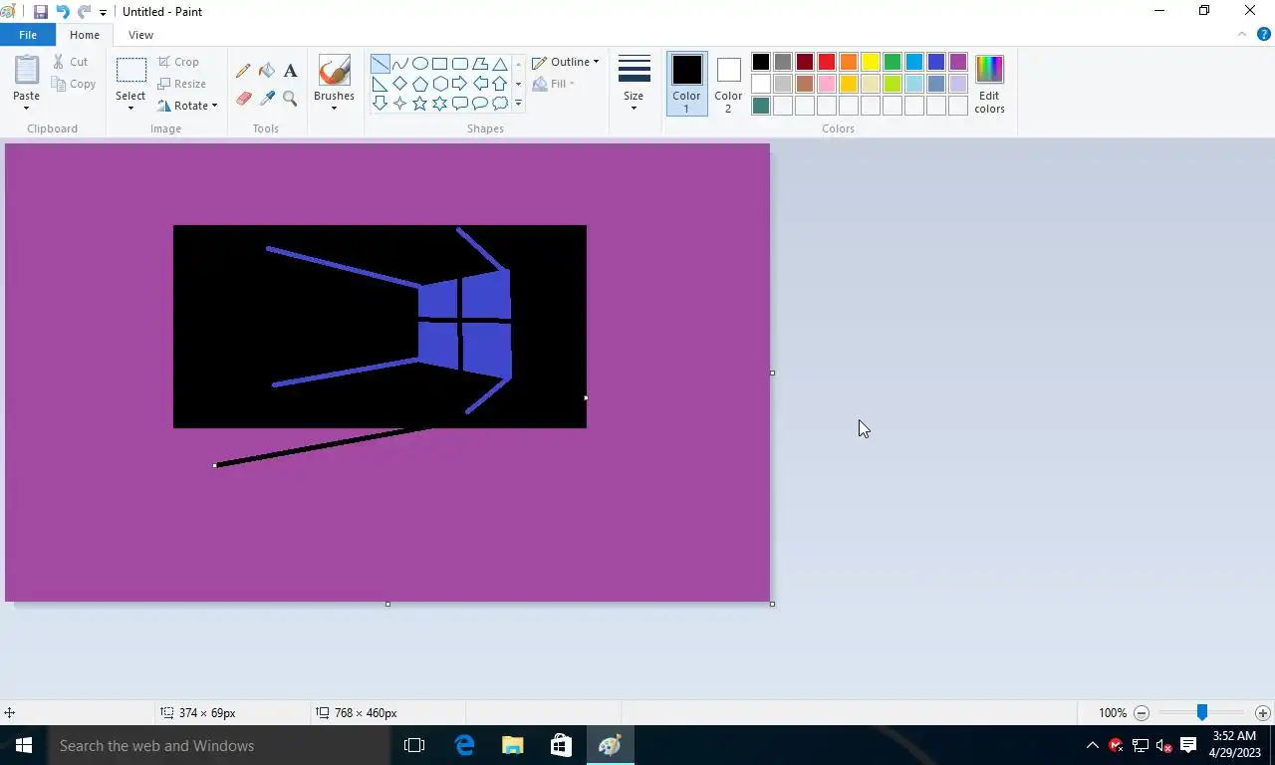
Task: Expand the Shapes gallery more button
Action: [518, 103]
